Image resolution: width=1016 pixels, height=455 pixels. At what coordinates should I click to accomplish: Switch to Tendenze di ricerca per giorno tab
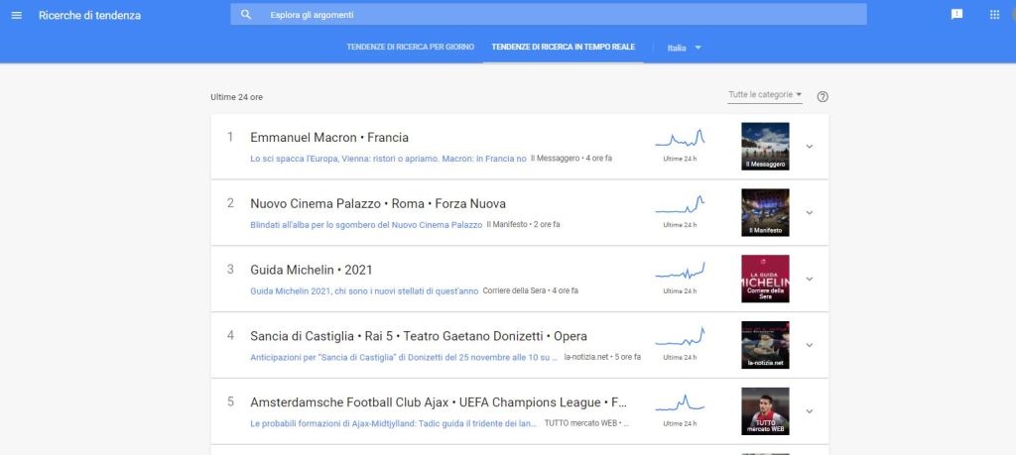pos(410,47)
